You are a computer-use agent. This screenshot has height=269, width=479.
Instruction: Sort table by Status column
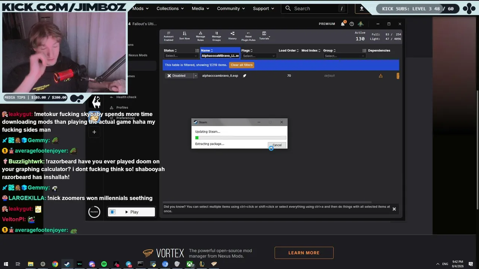pos(170,50)
